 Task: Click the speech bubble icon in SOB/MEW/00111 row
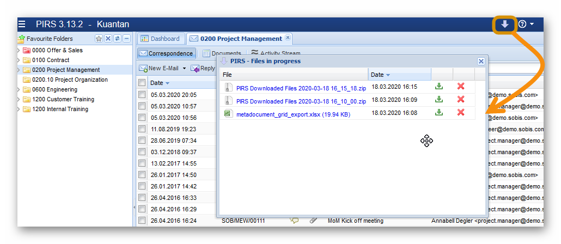click(x=294, y=221)
